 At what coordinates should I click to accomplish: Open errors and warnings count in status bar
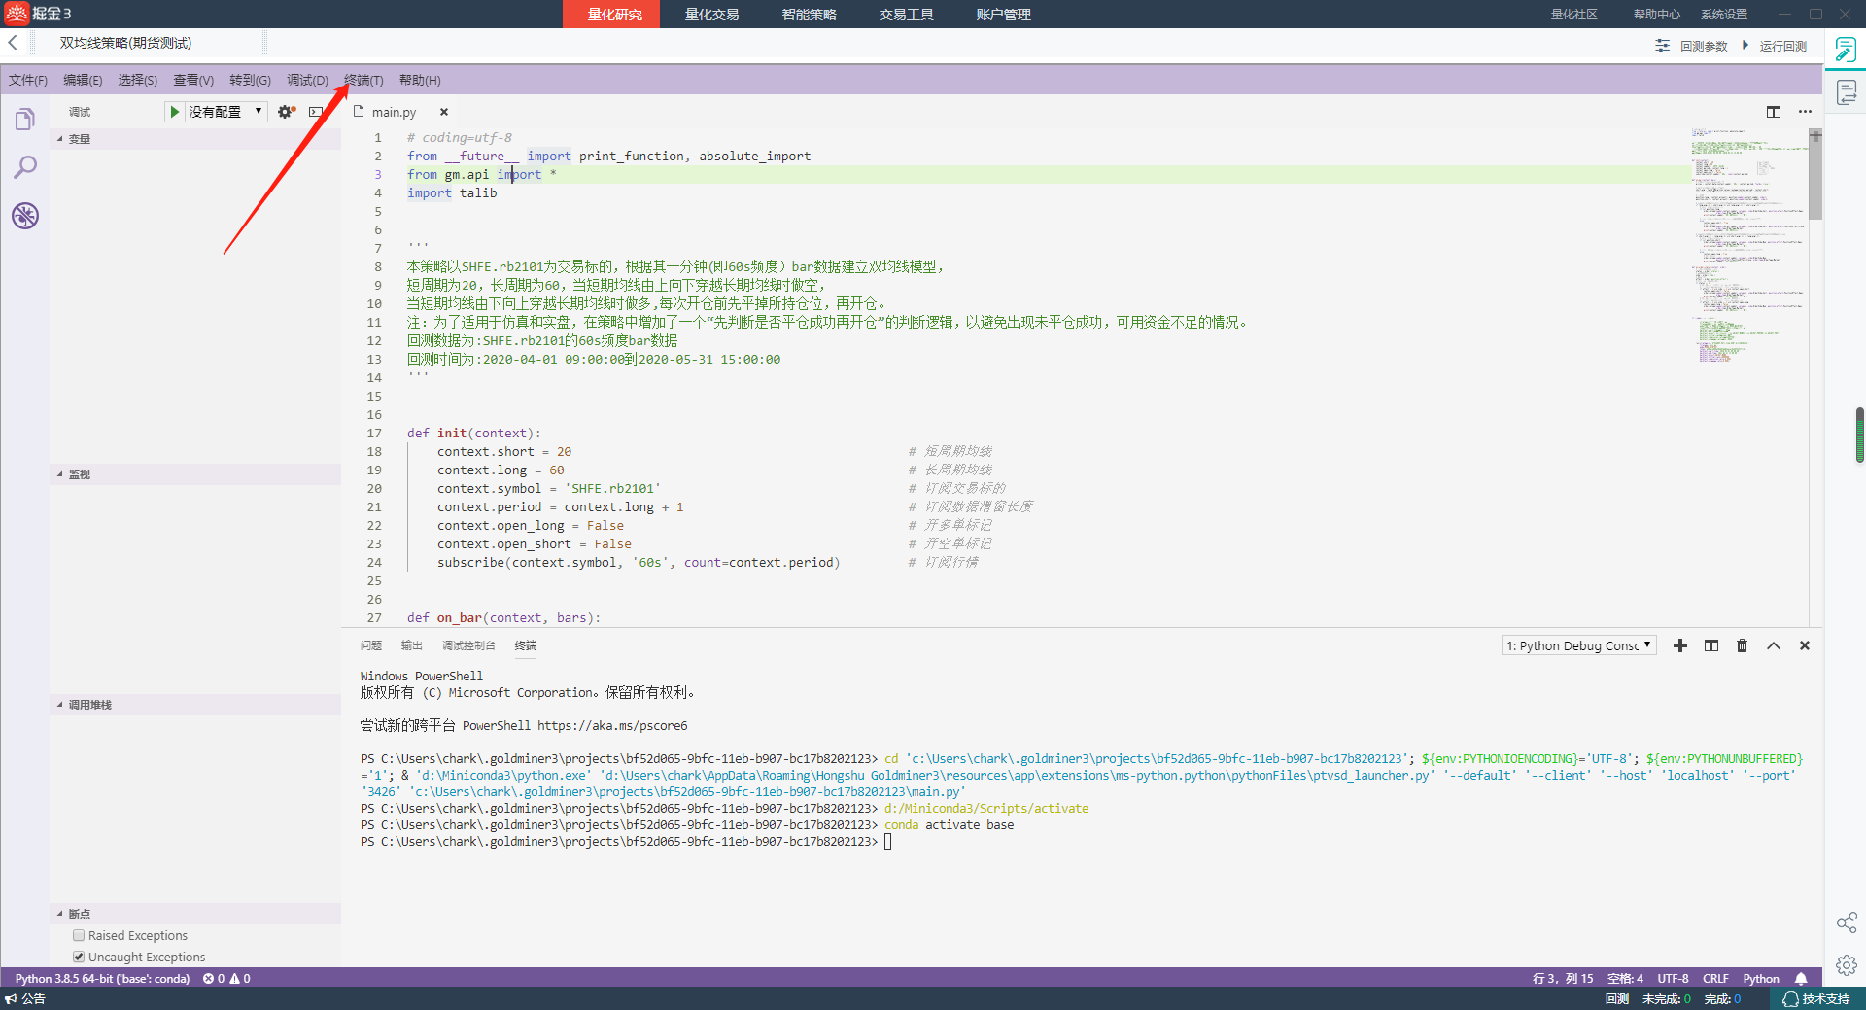coord(226,979)
